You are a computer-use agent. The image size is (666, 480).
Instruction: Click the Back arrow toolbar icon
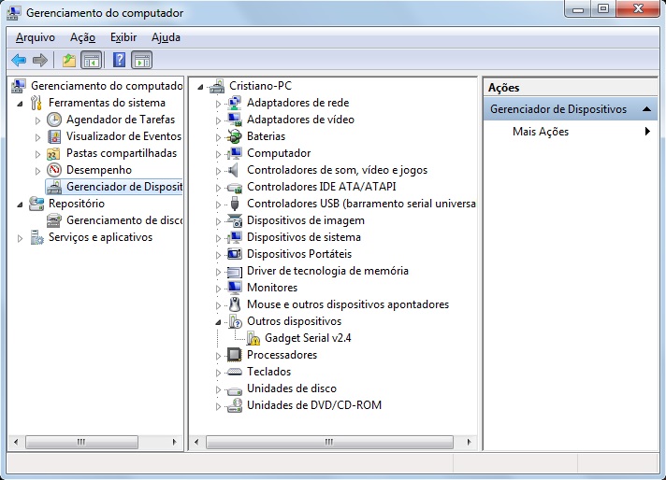coord(19,61)
